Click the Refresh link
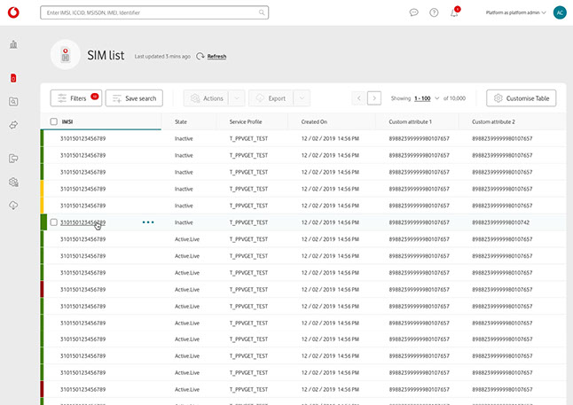The width and height of the screenshot is (573, 405). tap(216, 56)
